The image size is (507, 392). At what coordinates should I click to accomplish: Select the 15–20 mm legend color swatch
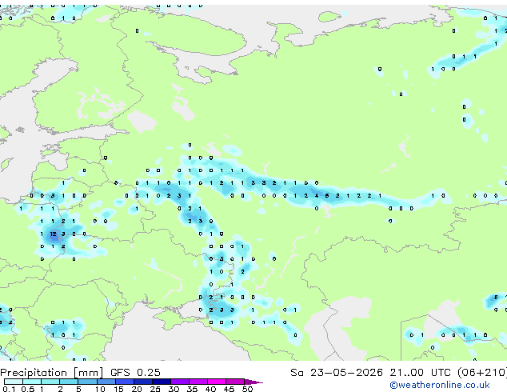(x=125, y=382)
